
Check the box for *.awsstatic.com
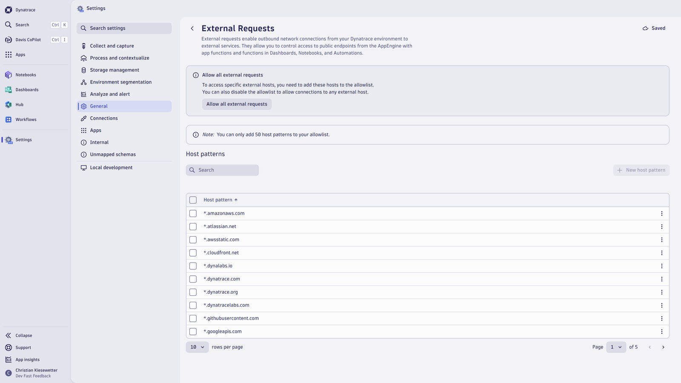(x=193, y=240)
